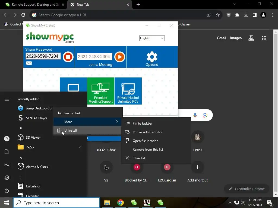Click the blue screen tile in ShowMyPC
The image size is (278, 208).
point(73,85)
